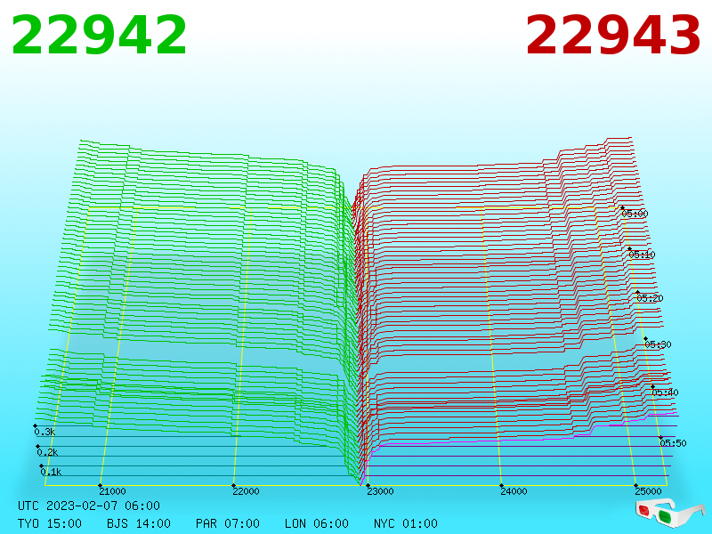Click the 3D glasses icon
The image size is (712, 534).
pos(669,513)
